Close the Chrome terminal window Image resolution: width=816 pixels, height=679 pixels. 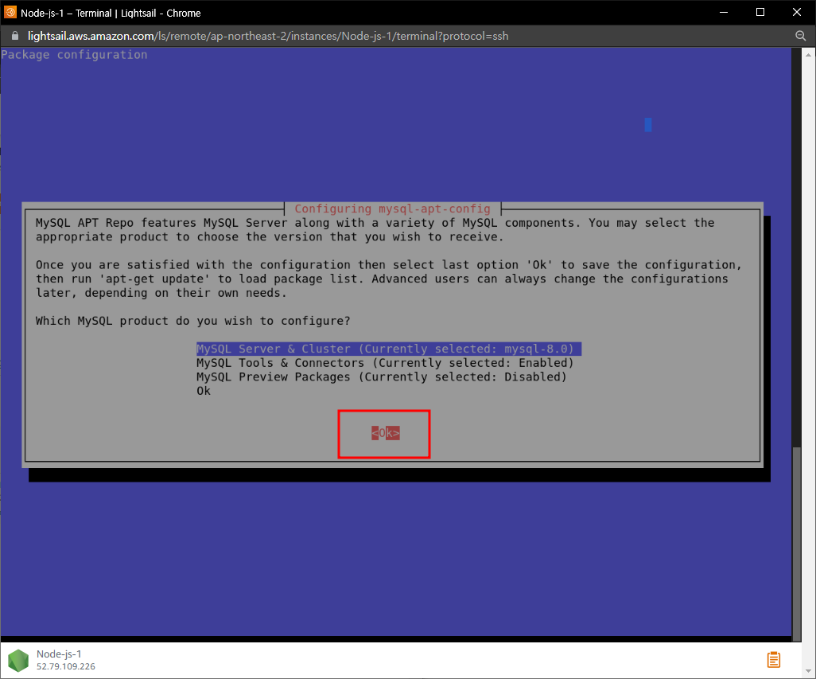(x=797, y=12)
